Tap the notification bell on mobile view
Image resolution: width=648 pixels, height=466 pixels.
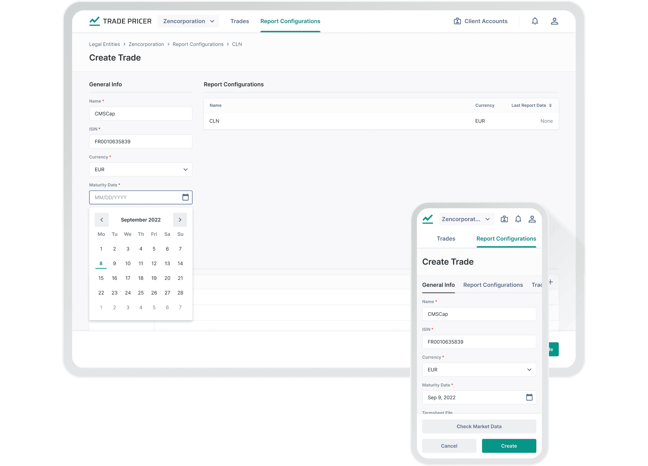[x=518, y=219]
